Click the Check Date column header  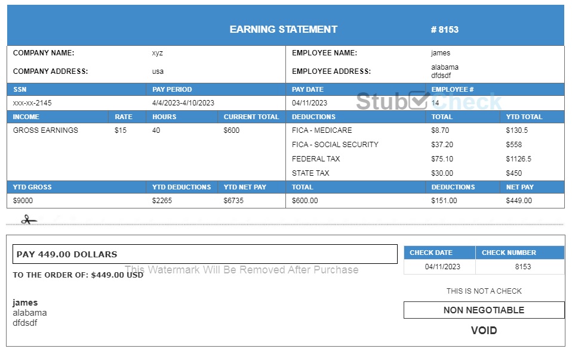pos(430,253)
